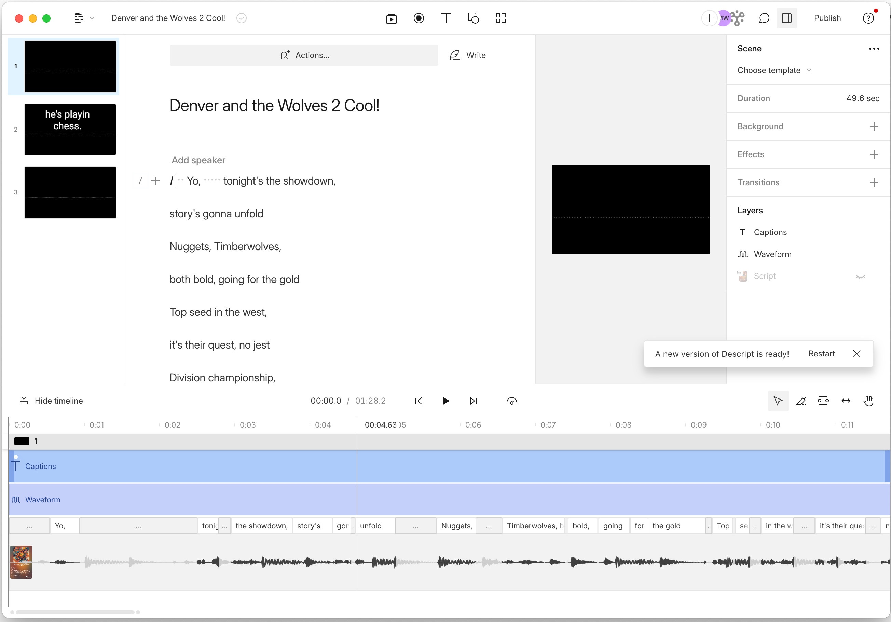Select the Blade edit tool

[800, 401]
